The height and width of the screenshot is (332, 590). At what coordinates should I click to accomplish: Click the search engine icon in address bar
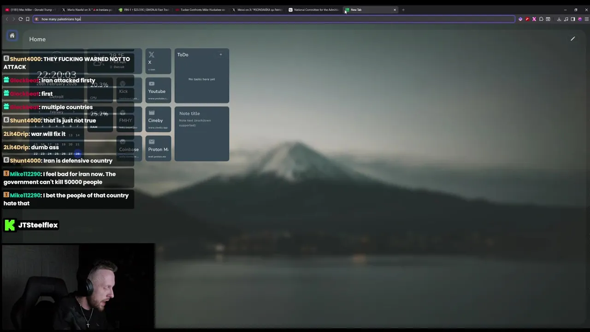click(36, 19)
